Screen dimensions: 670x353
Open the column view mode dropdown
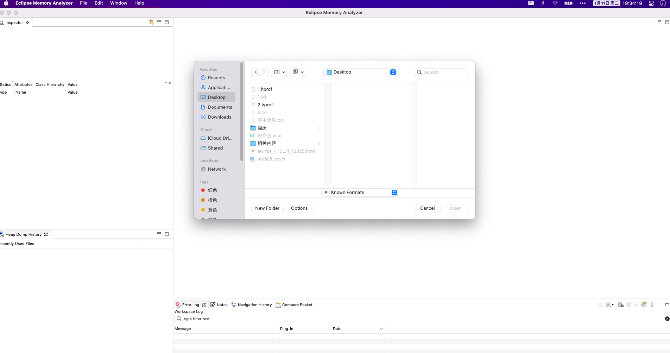[280, 72]
